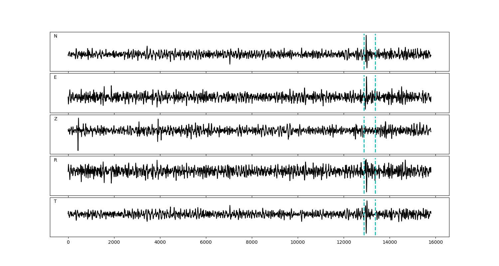Pick the 10000 x-axis tick label
Image resolution: width=499 pixels, height=266 pixels.
pyautogui.click(x=298, y=243)
